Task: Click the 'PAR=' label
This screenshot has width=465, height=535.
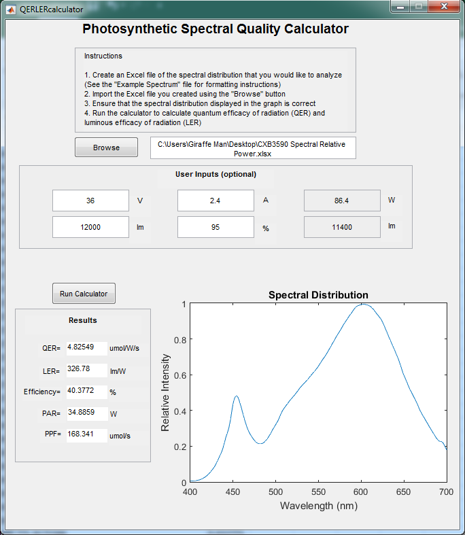Action: 51,413
